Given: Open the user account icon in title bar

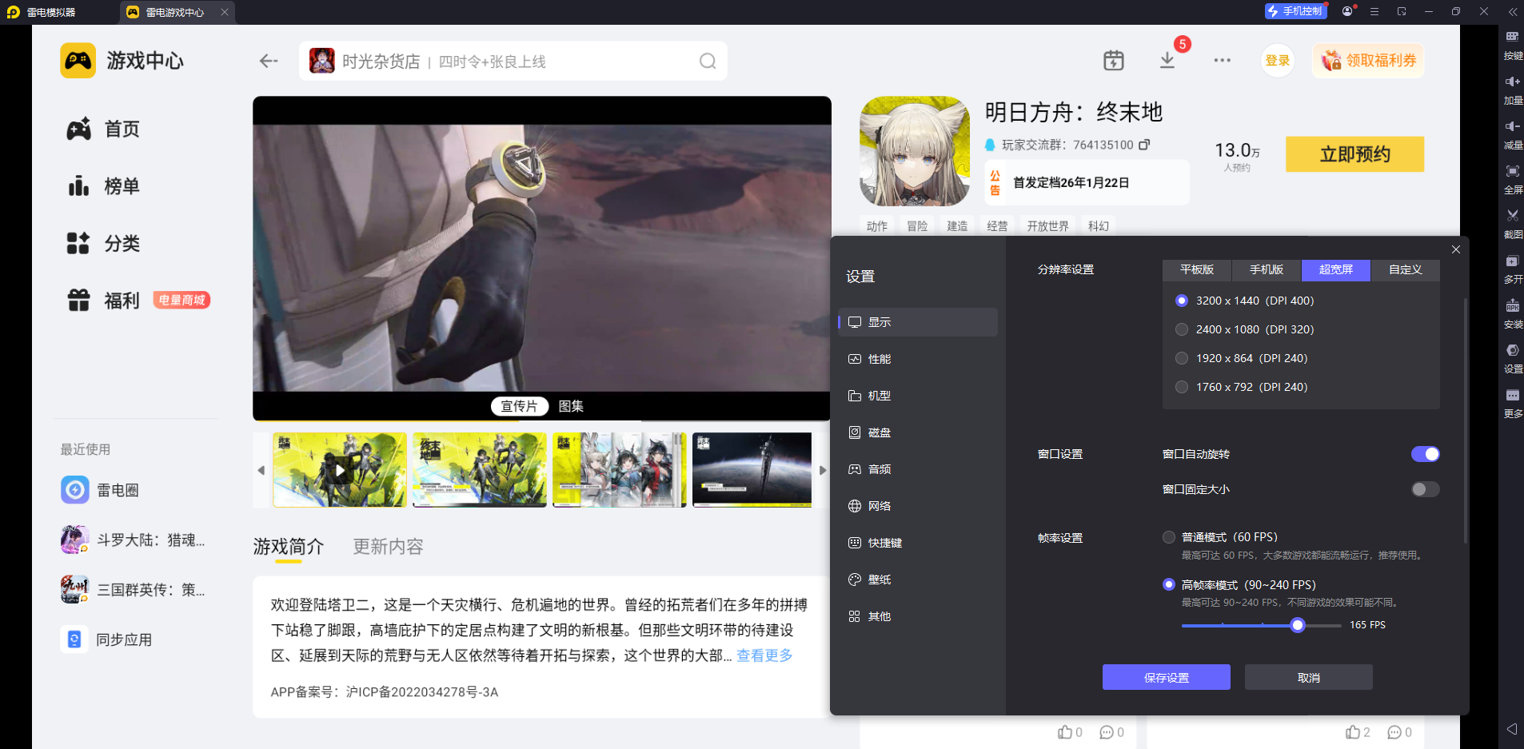Looking at the screenshot, I should click(1348, 11).
